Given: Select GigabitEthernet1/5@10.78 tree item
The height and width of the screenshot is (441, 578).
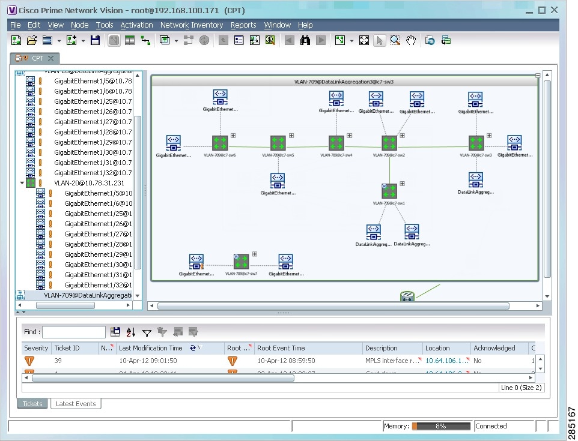Looking at the screenshot, I should (x=93, y=81).
